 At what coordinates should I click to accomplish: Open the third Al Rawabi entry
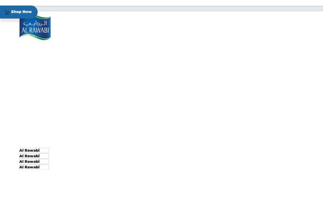tap(30, 161)
